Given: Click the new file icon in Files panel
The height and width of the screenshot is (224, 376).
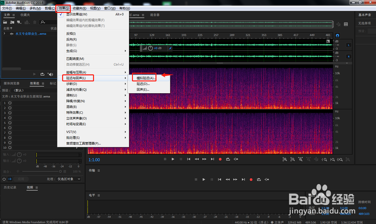Looking at the screenshot, I should (x=19, y=22).
